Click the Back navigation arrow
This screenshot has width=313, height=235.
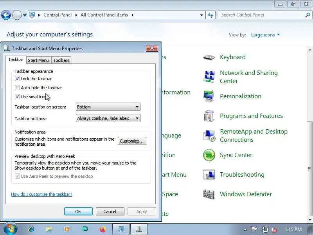coord(6,15)
